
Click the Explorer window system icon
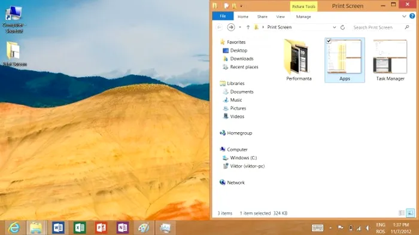point(215,6)
